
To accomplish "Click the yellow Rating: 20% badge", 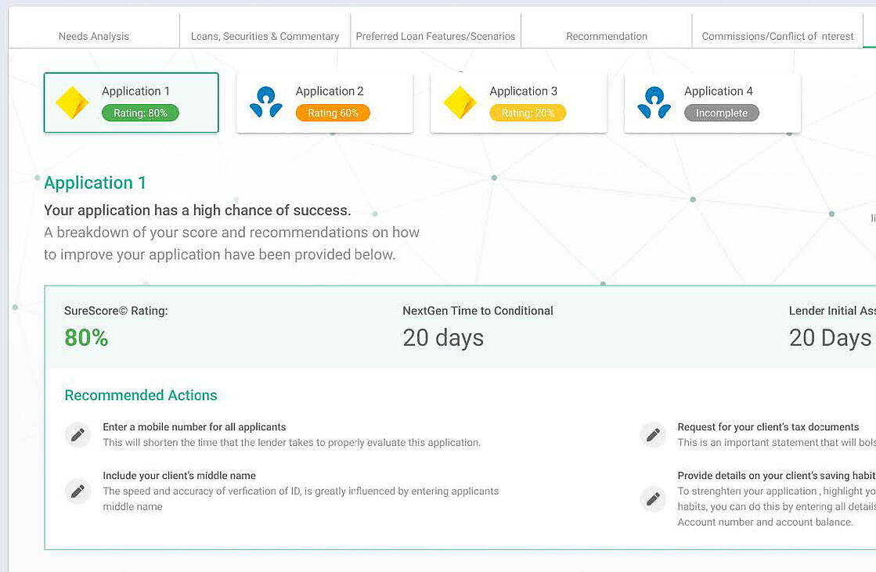I will point(528,113).
